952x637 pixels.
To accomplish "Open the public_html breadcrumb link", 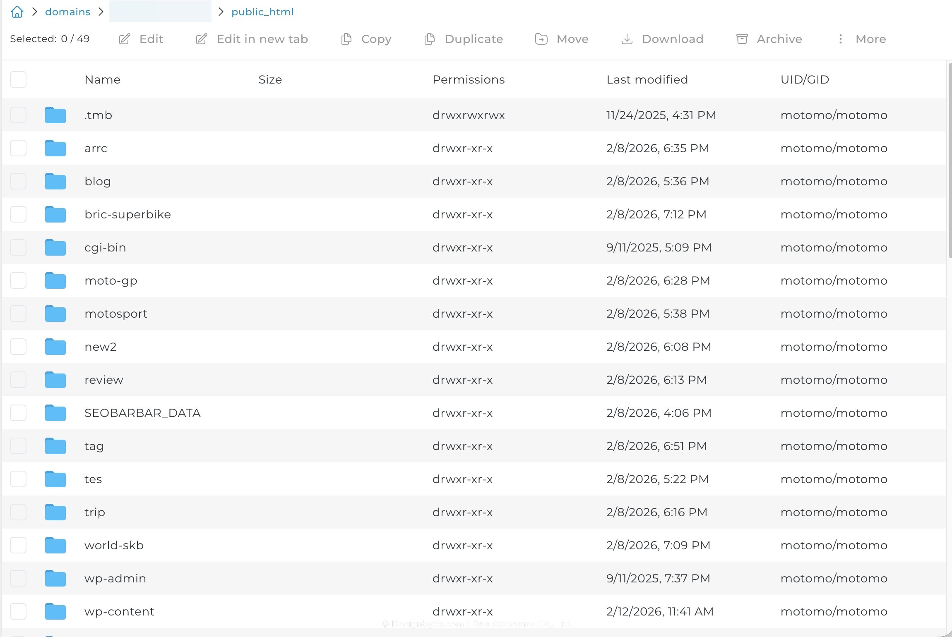I will click(x=262, y=12).
